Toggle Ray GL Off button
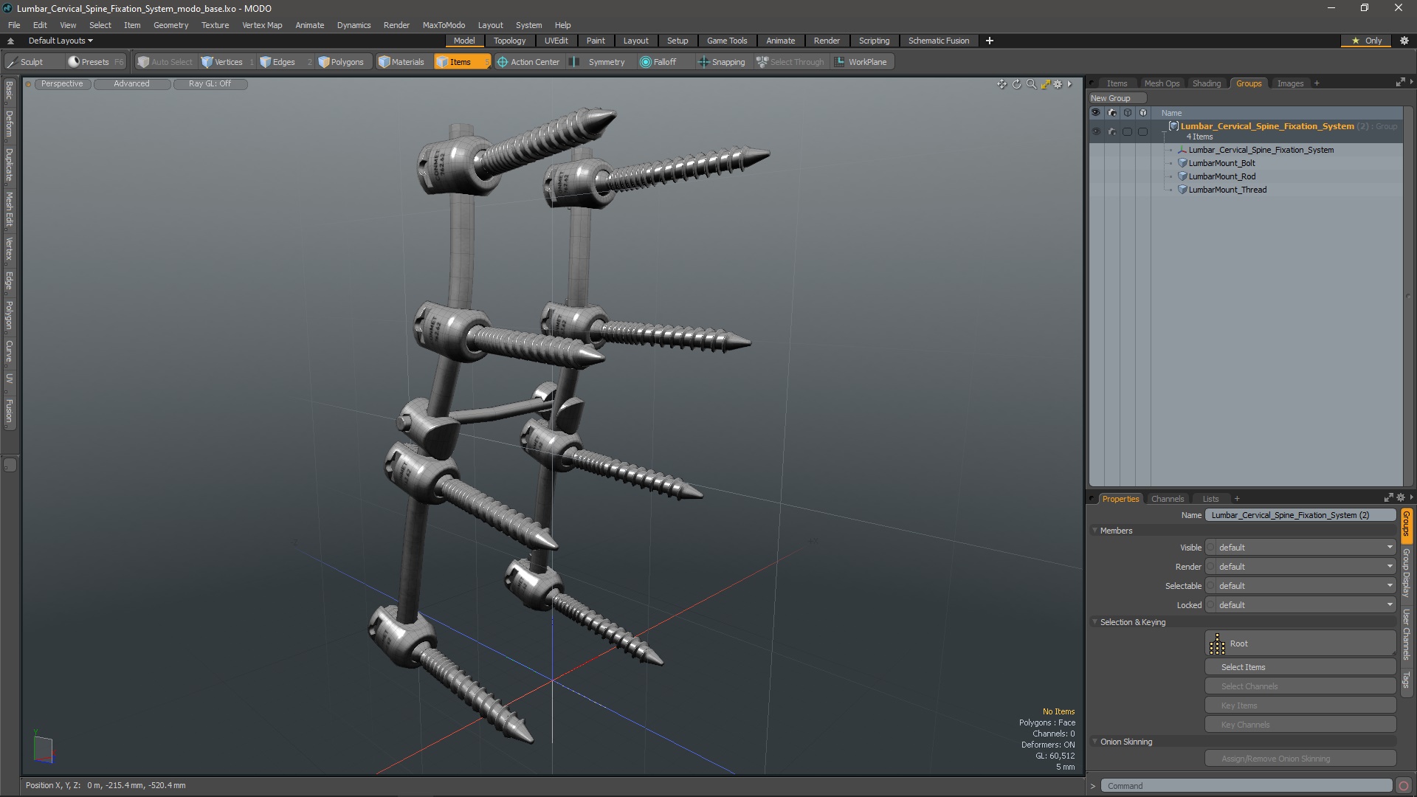1417x797 pixels. tap(210, 84)
